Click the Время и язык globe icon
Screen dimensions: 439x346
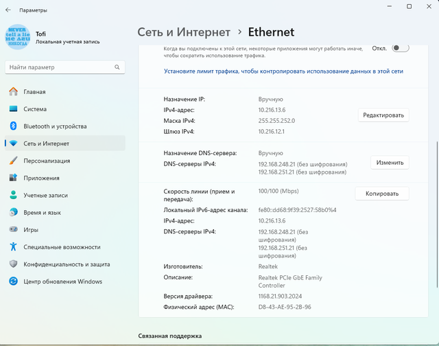tap(13, 212)
